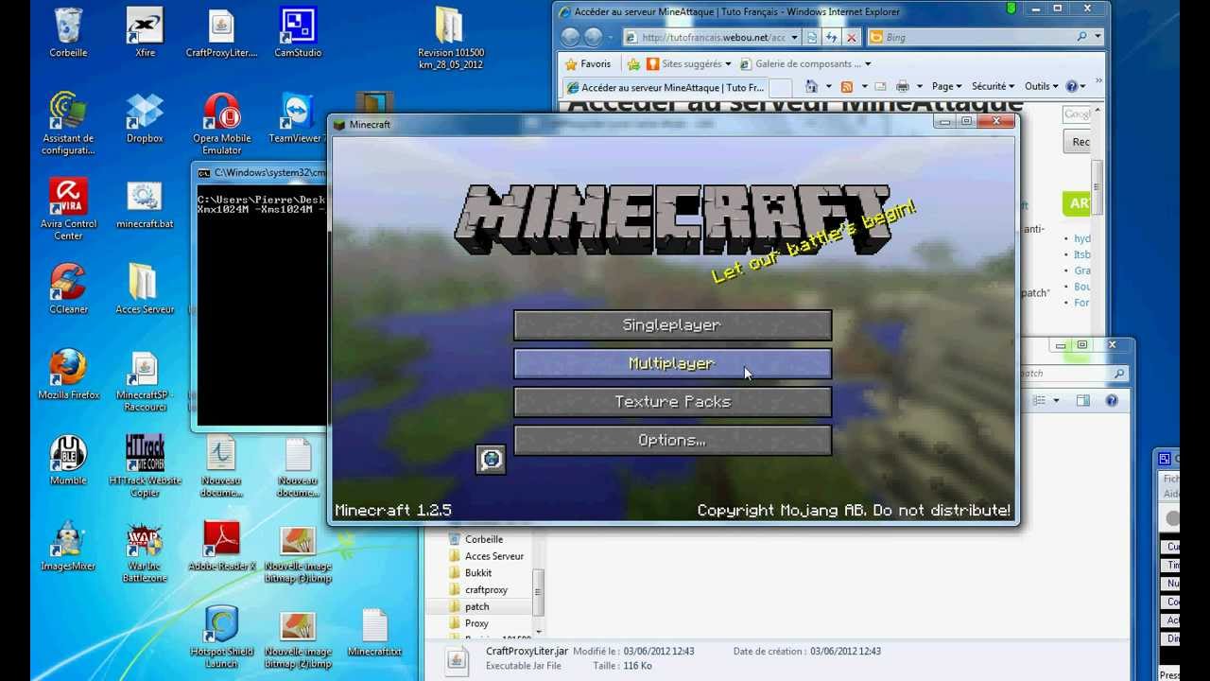The width and height of the screenshot is (1210, 681).
Task: Click the language globe icon in Minecraft
Action: (x=491, y=460)
